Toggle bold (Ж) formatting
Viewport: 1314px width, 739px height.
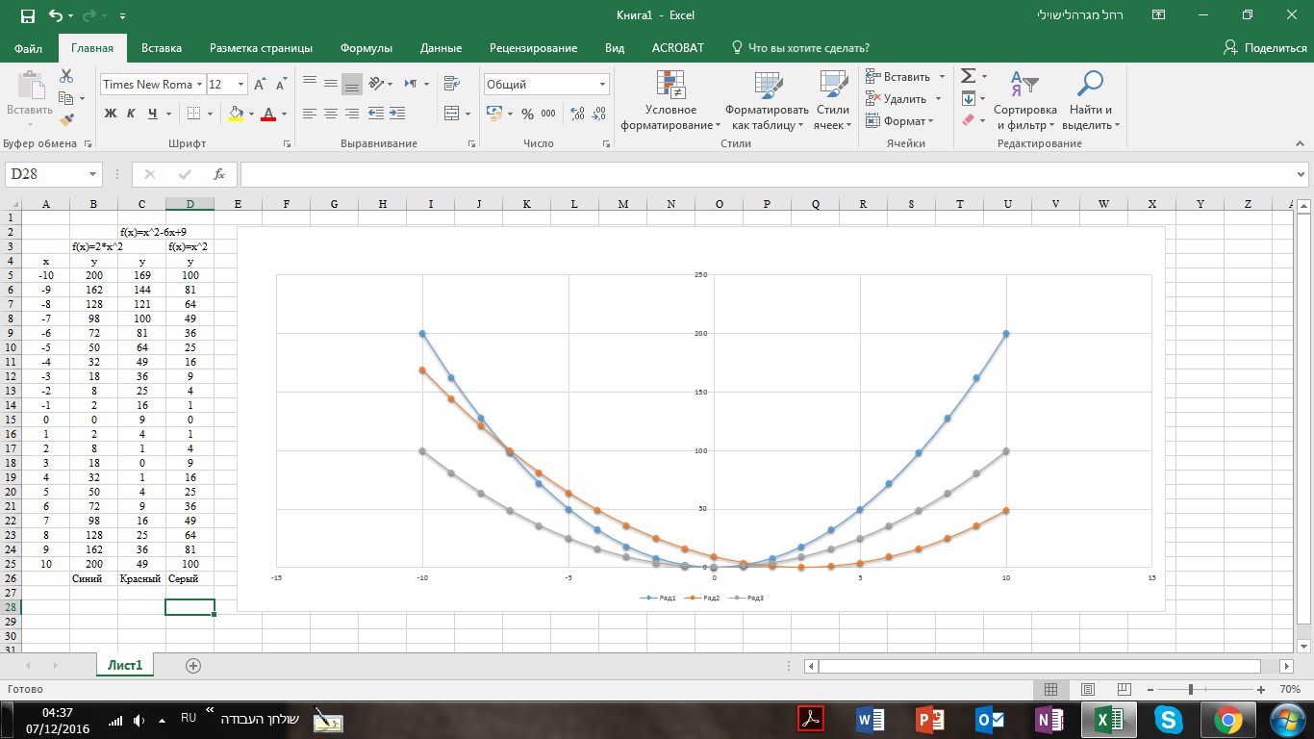coord(110,114)
